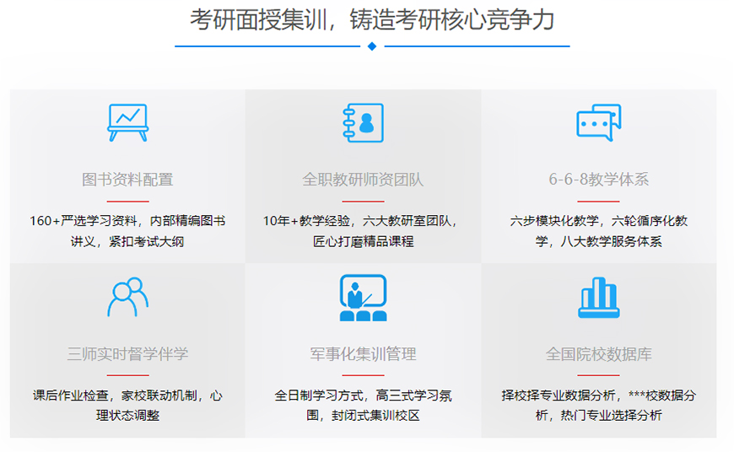734x452 pixels.
Task: Click the presentation chart icon above 图书资料配置
Action: point(127,122)
